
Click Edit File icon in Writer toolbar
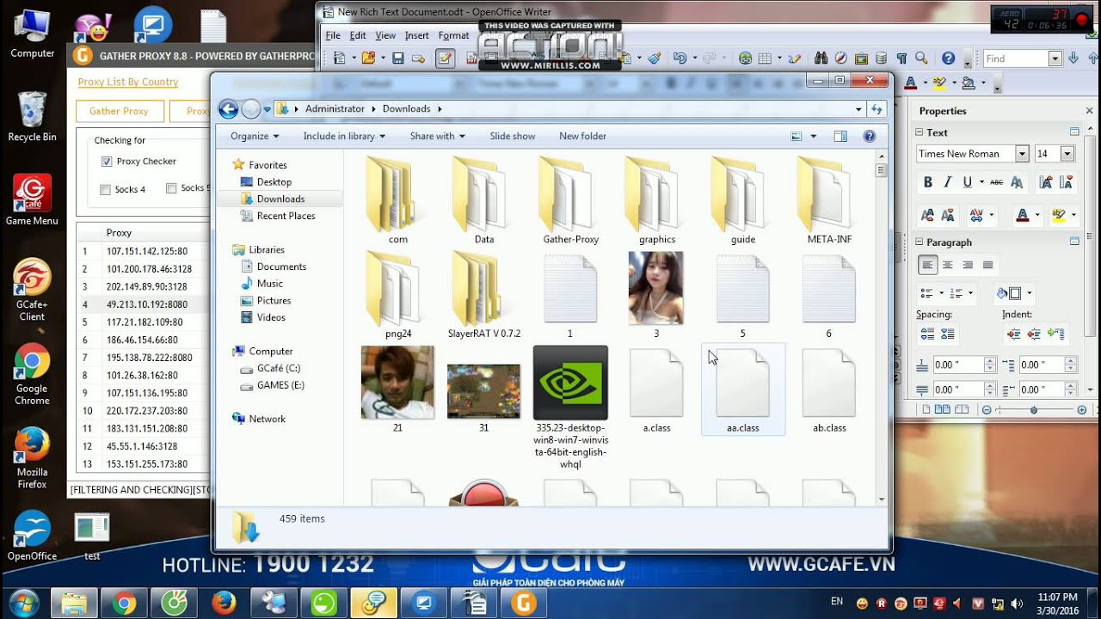(x=445, y=58)
